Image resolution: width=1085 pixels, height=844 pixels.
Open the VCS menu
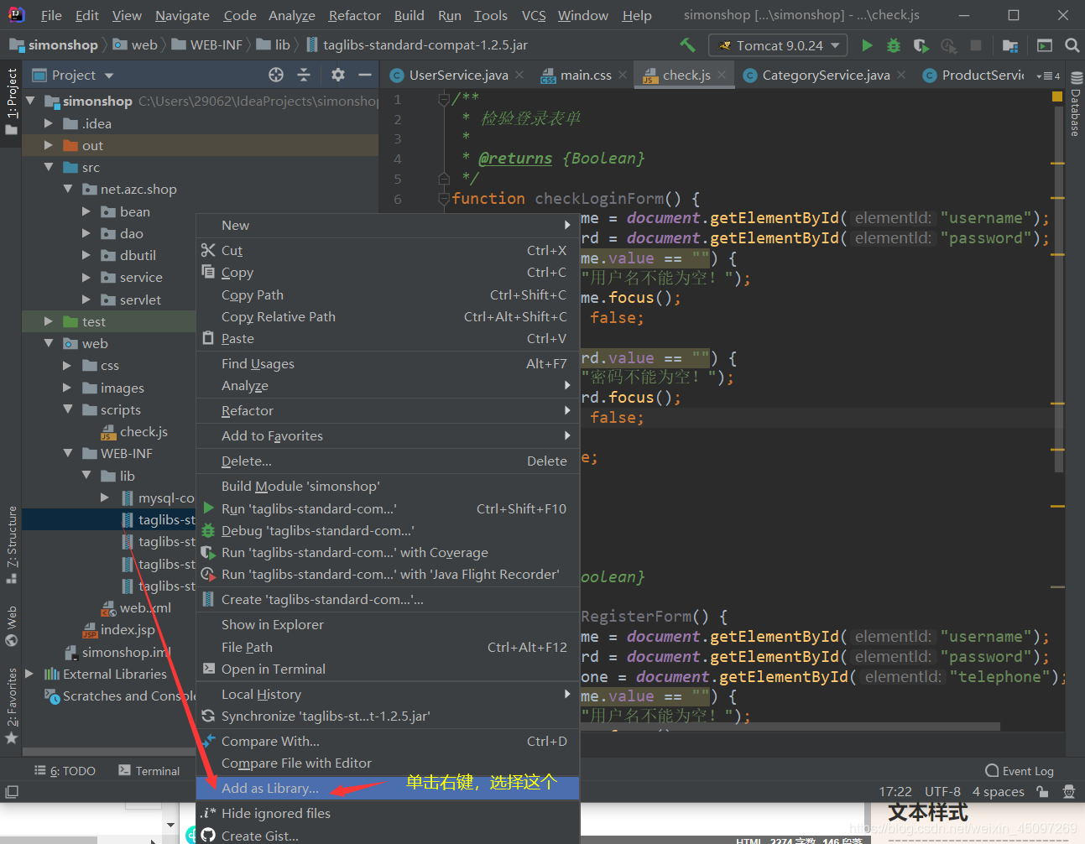pos(534,15)
